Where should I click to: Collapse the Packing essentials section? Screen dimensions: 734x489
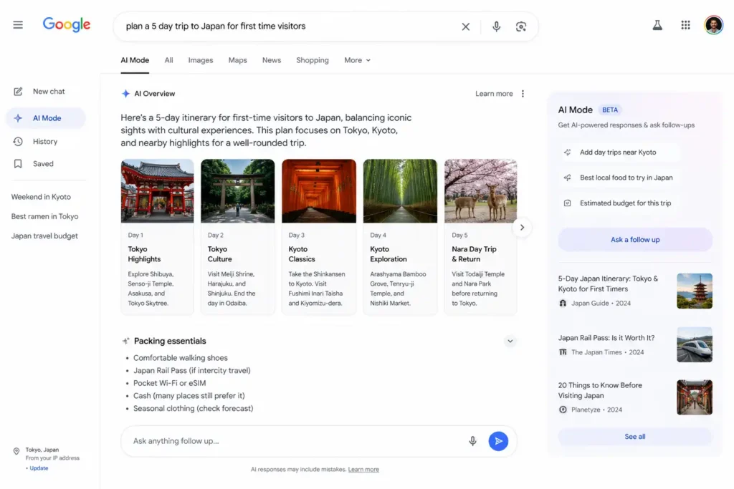click(510, 342)
